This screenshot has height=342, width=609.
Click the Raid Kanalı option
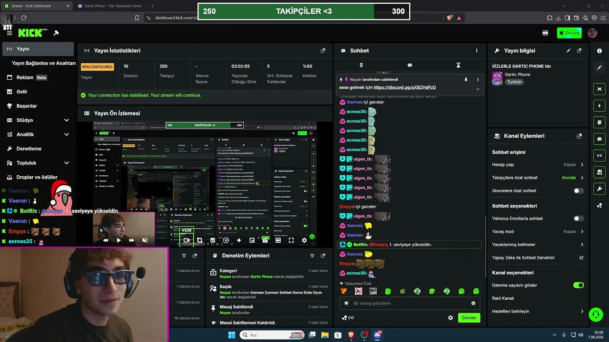point(503,298)
